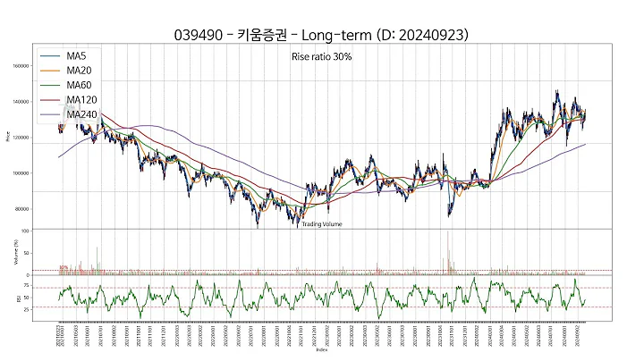
Task: Click the volume axis tick 100
Action: pyautogui.click(x=25, y=231)
